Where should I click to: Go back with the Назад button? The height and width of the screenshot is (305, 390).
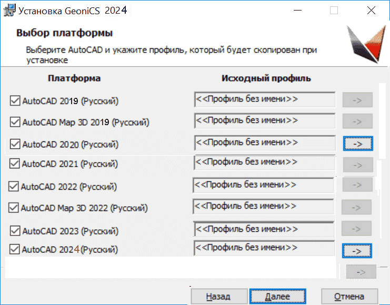218,296
